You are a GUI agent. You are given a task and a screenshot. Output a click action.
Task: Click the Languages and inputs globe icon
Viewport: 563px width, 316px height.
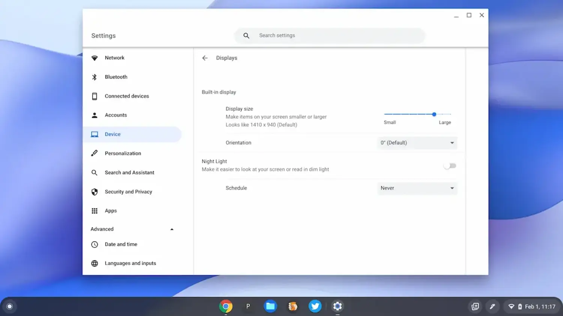tap(95, 264)
